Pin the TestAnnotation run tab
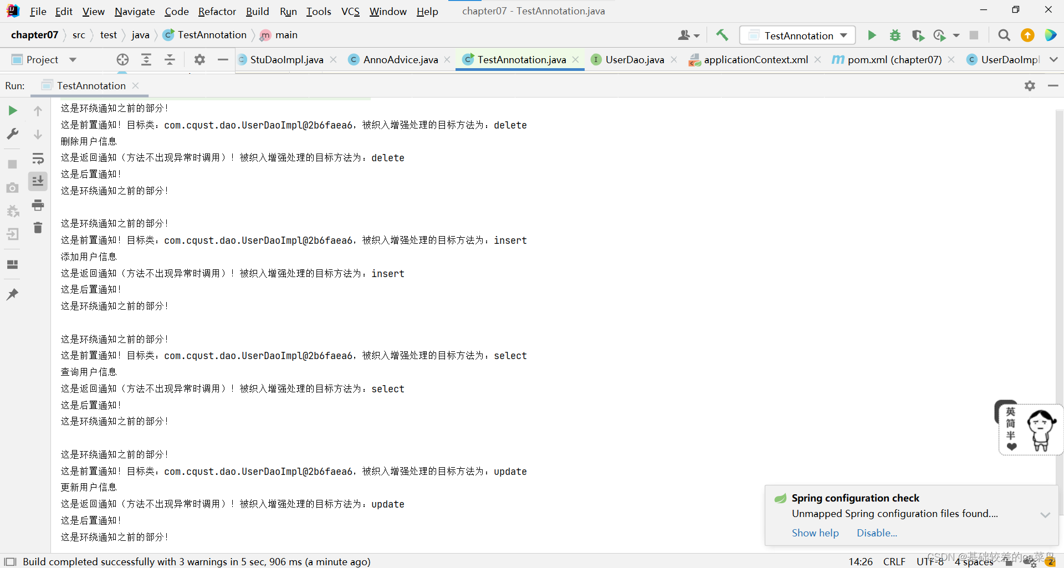 [12, 294]
